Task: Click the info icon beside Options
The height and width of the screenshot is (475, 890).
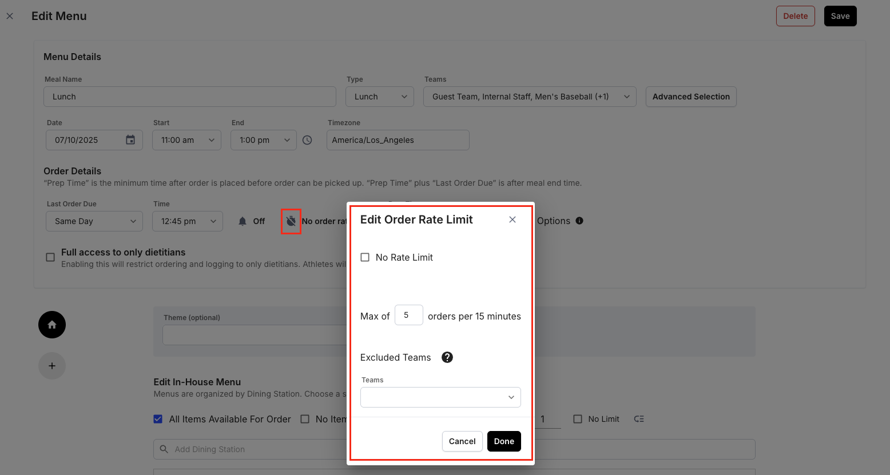Action: 579,221
